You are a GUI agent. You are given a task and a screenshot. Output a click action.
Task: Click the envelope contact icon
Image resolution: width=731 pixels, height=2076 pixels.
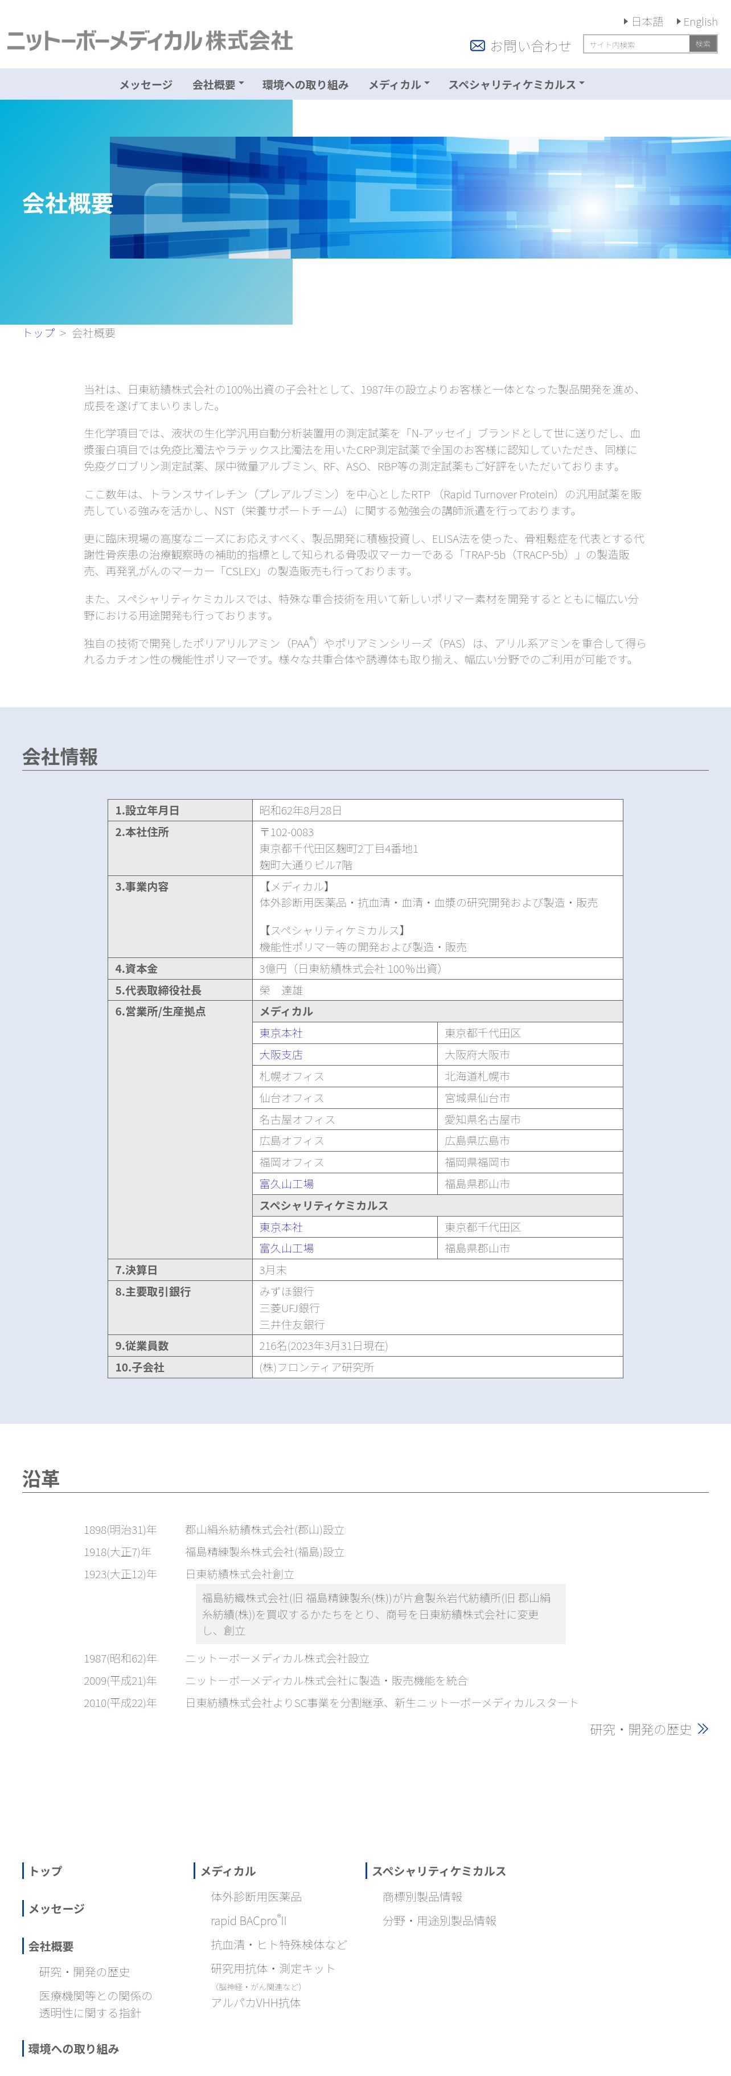coord(477,46)
